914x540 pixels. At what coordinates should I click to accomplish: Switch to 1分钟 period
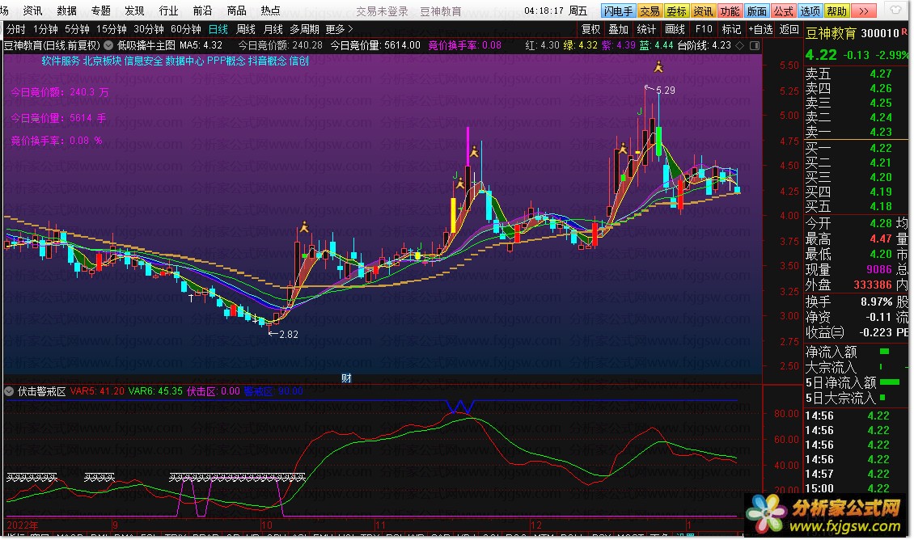point(45,28)
